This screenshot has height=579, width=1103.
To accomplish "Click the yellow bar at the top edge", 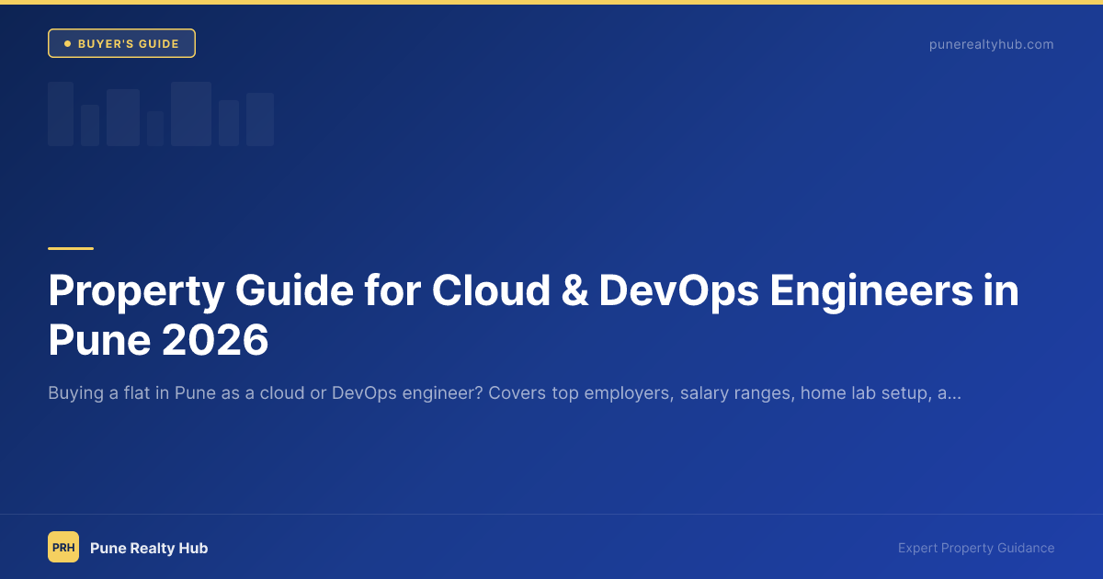I will coord(551,3).
